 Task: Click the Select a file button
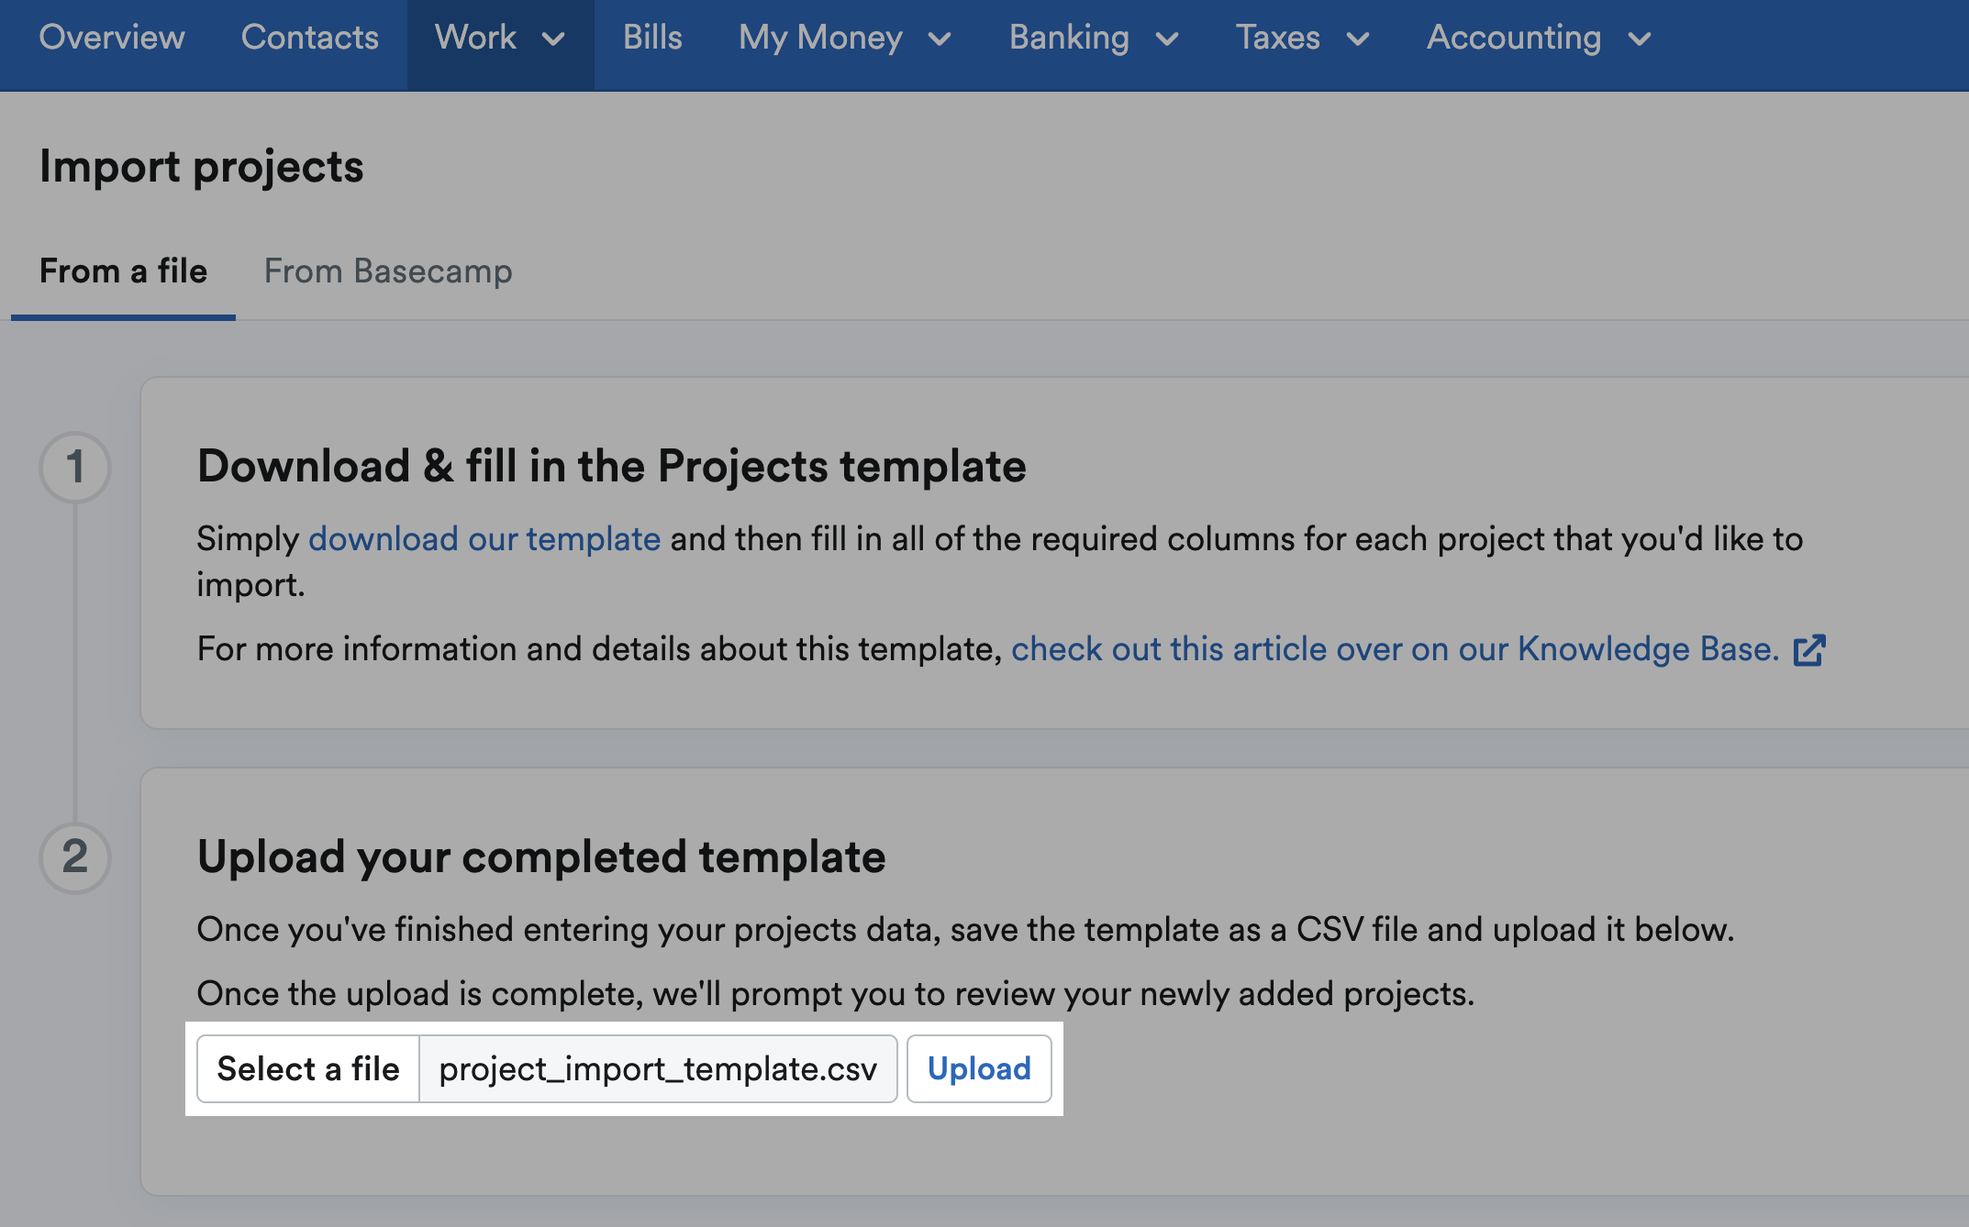pyautogui.click(x=308, y=1069)
